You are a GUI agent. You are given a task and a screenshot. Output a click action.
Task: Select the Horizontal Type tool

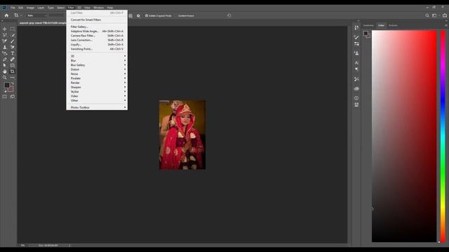(13, 53)
